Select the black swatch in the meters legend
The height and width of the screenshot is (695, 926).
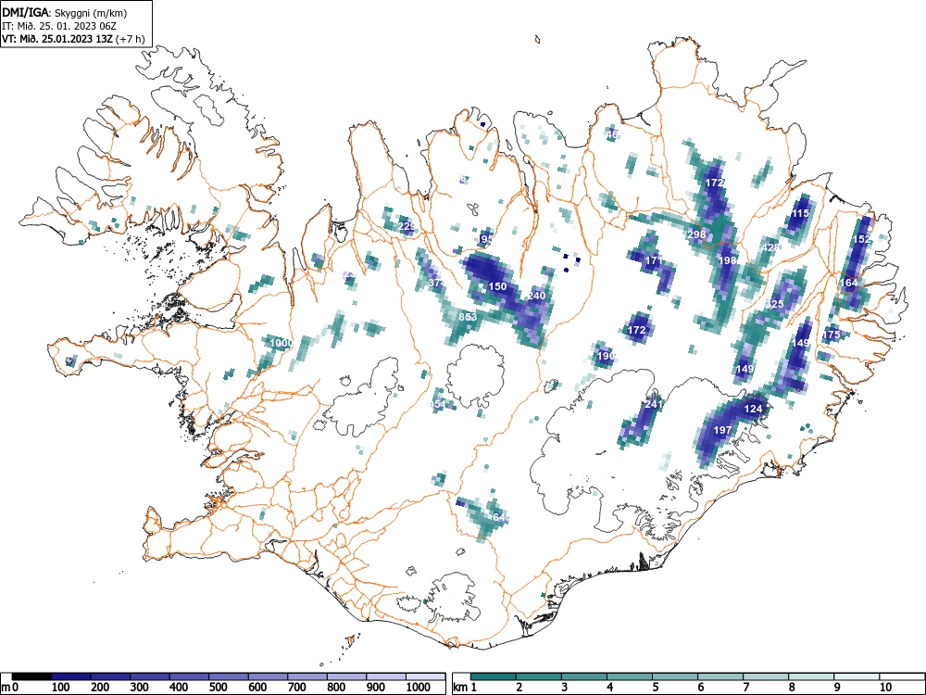[x=31, y=676]
